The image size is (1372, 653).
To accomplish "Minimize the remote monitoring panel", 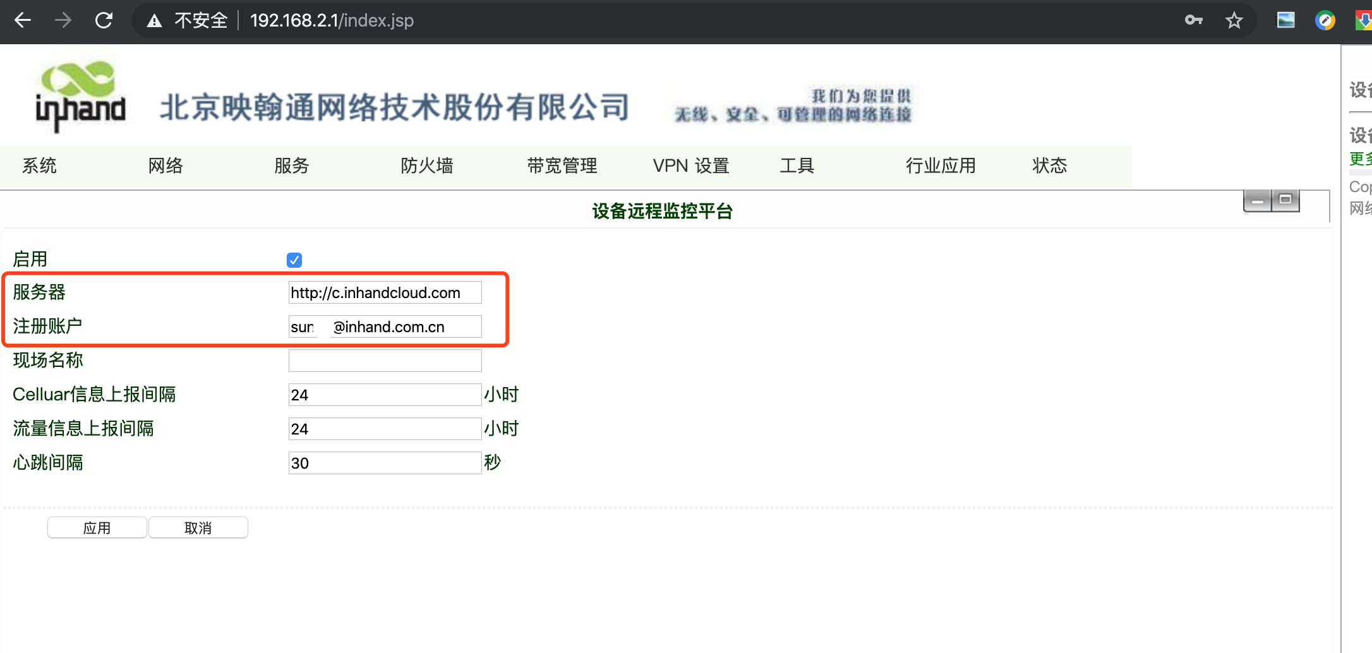I will tap(1258, 201).
